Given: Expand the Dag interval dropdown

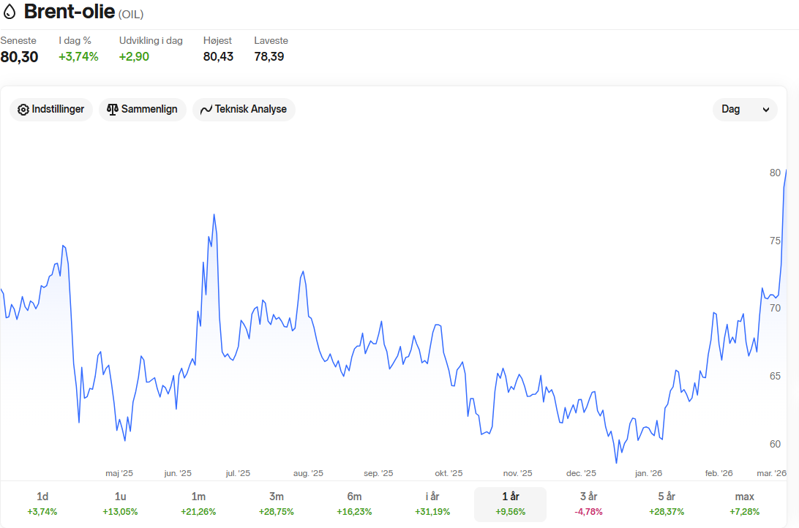Looking at the screenshot, I should (744, 110).
